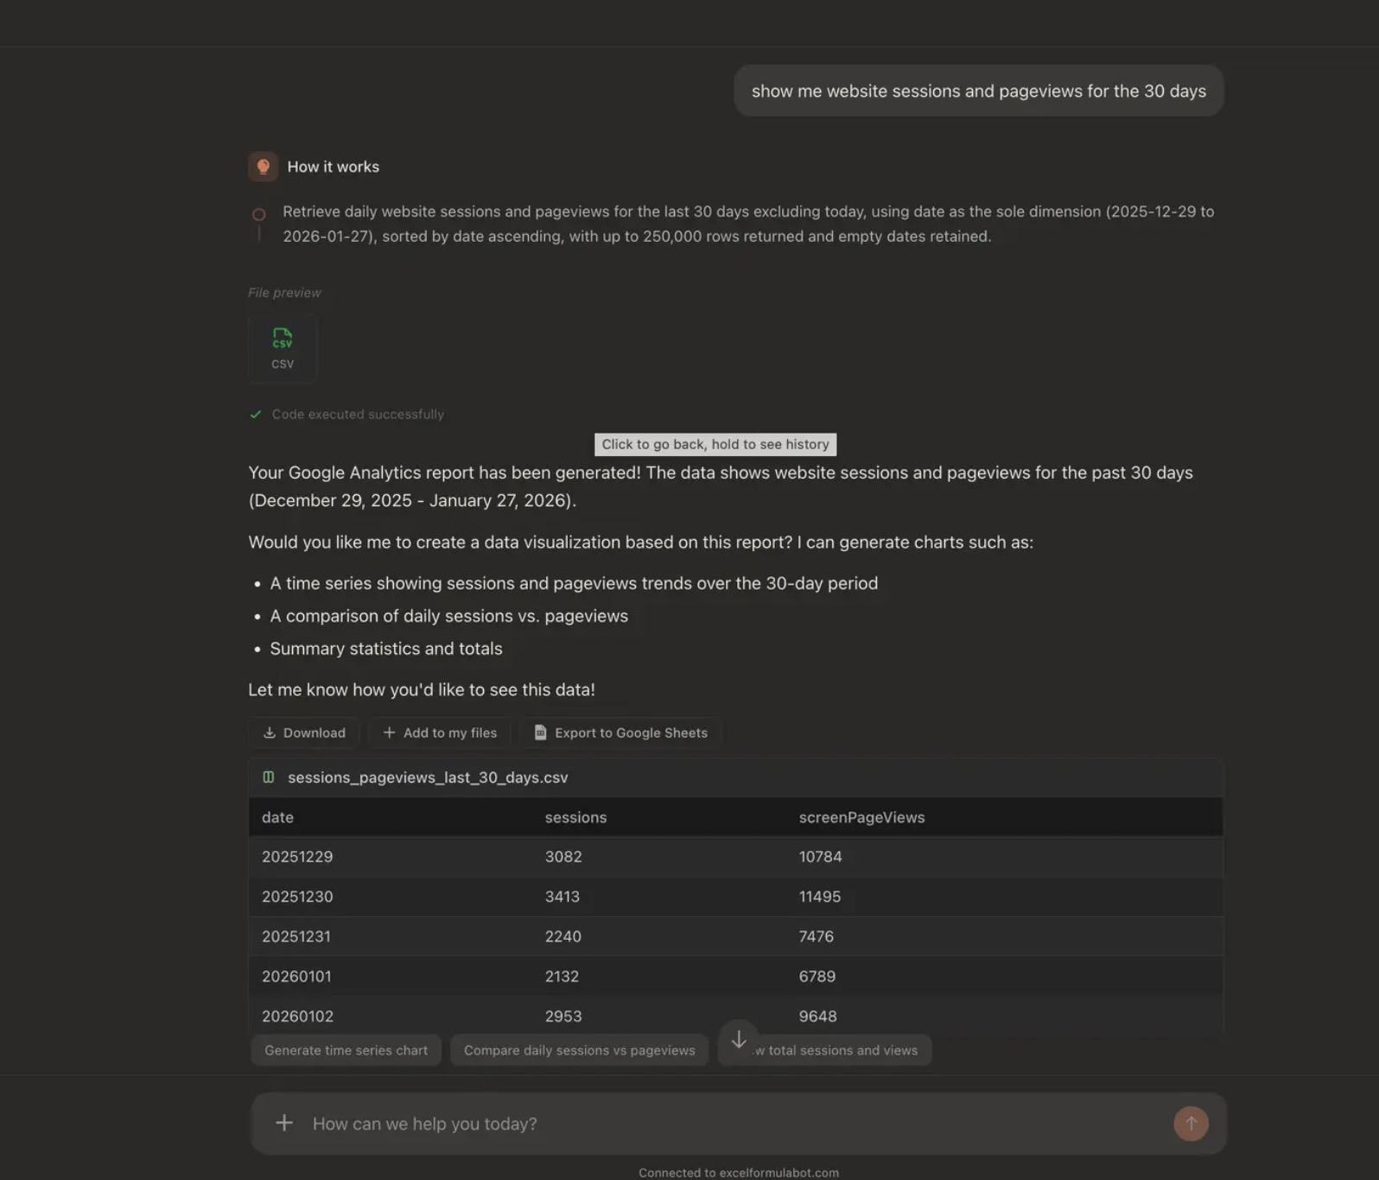
Task: Focus the How can we help input field
Action: (726, 1123)
